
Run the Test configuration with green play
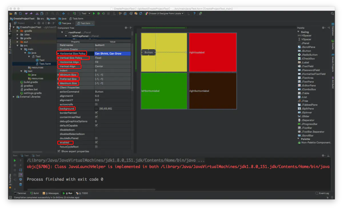click(94, 13)
